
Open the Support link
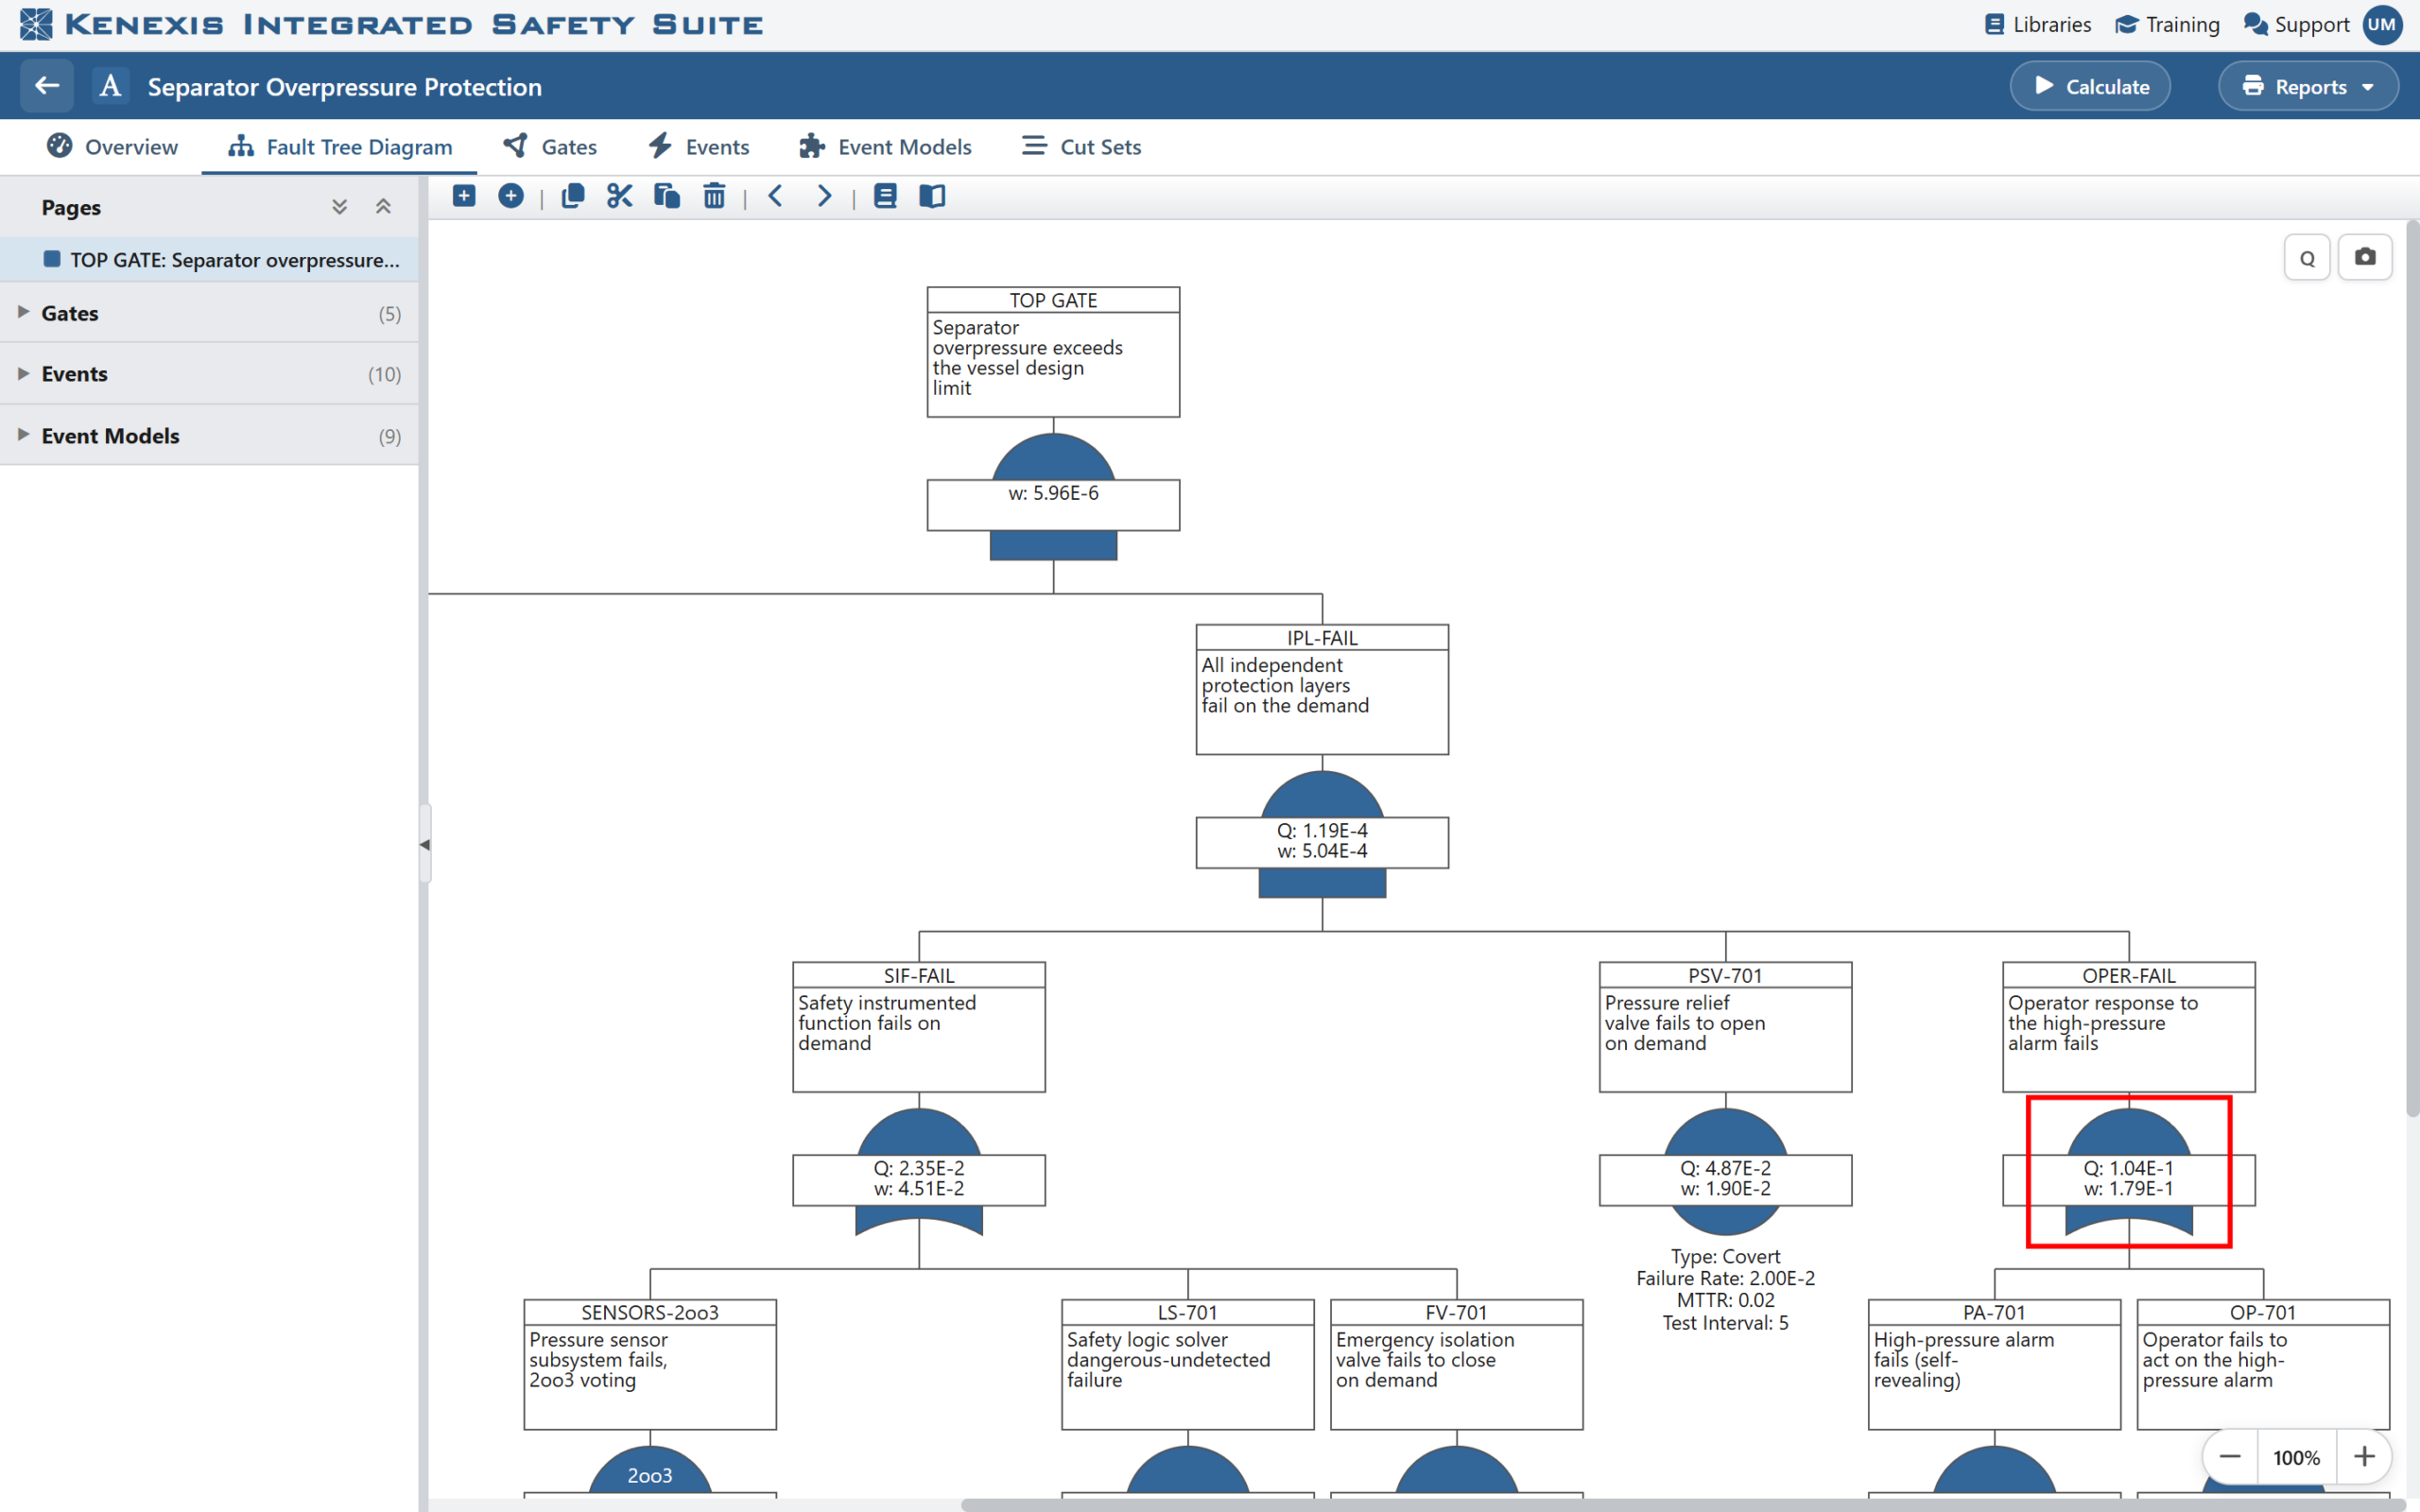point(2296,24)
